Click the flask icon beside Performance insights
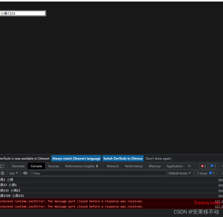The image size is (223, 217). point(97,166)
